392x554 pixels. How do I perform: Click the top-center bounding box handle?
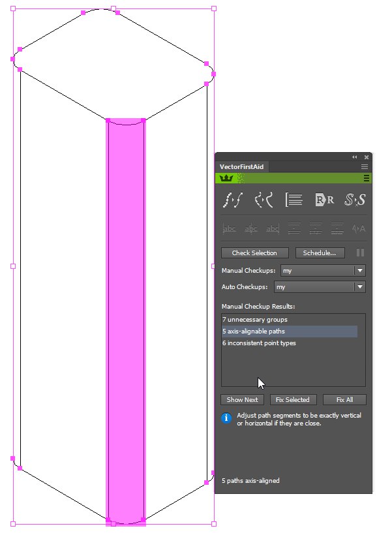coord(113,8)
